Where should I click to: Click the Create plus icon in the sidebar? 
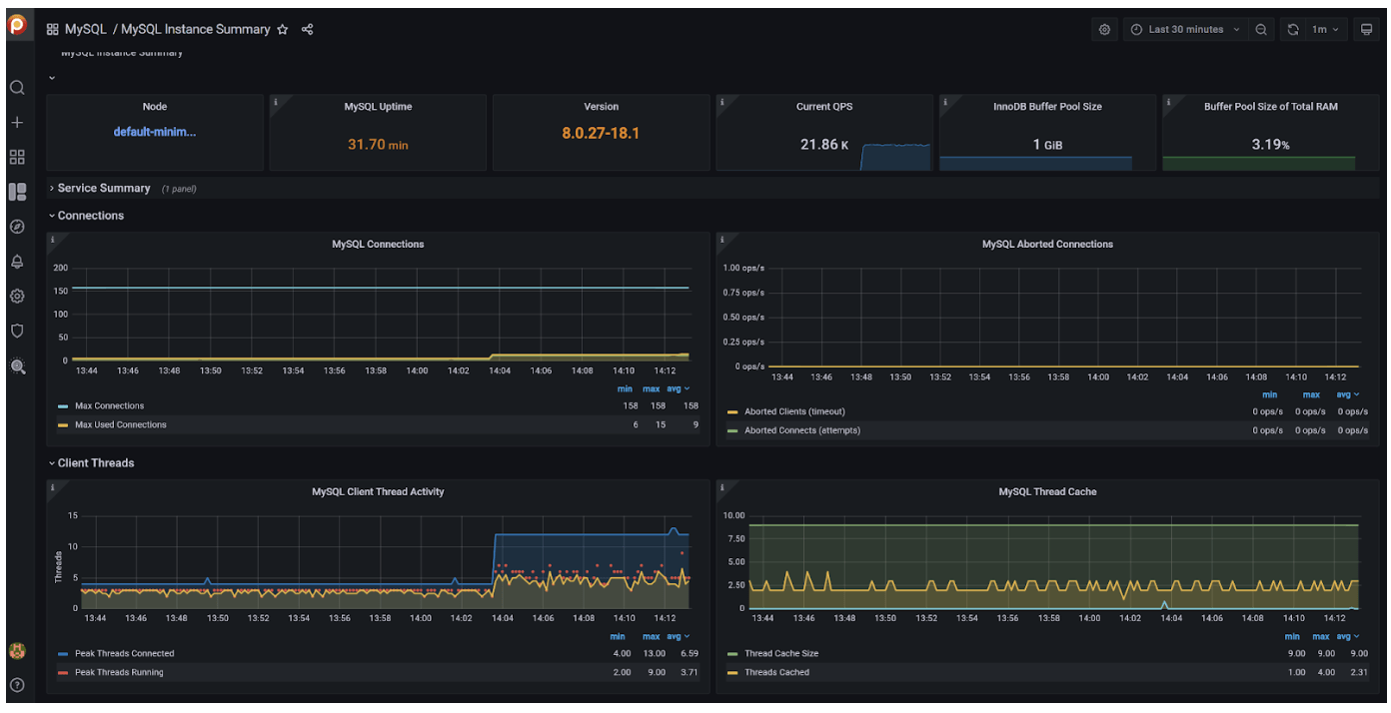click(x=17, y=122)
